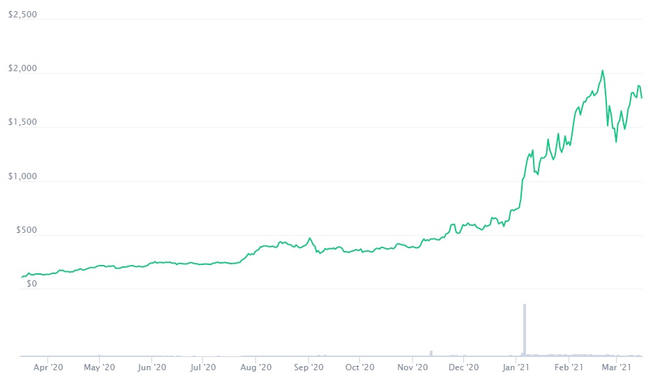Select the Dec '20 axis label
This screenshot has height=380, width=653.
click(x=464, y=367)
